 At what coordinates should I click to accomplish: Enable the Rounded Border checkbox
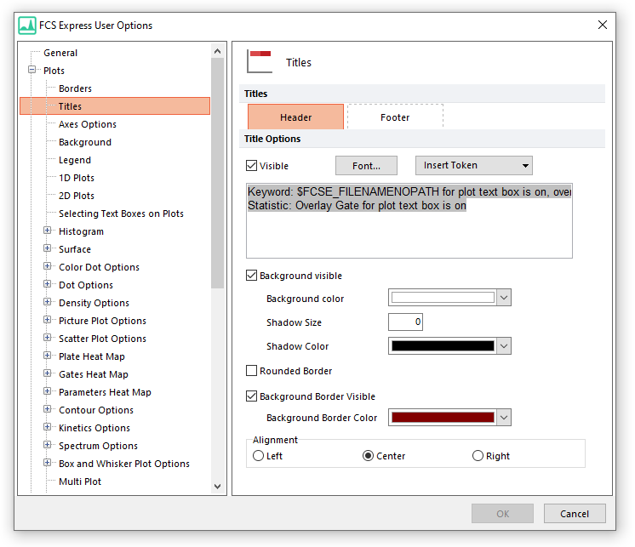(x=252, y=371)
